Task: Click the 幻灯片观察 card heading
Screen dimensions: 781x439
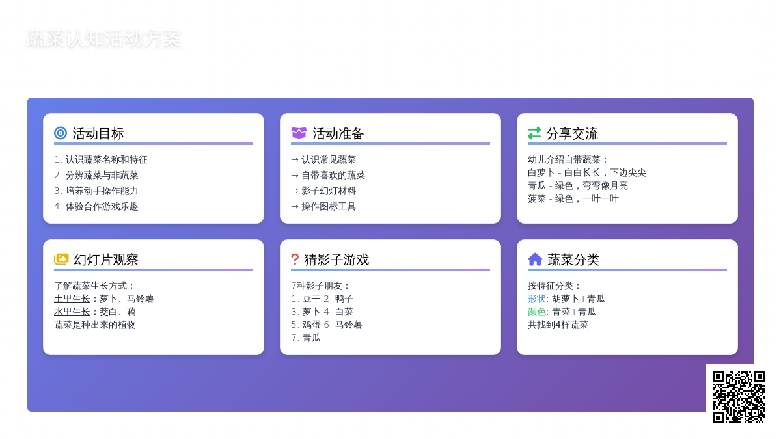Action: [x=106, y=259]
